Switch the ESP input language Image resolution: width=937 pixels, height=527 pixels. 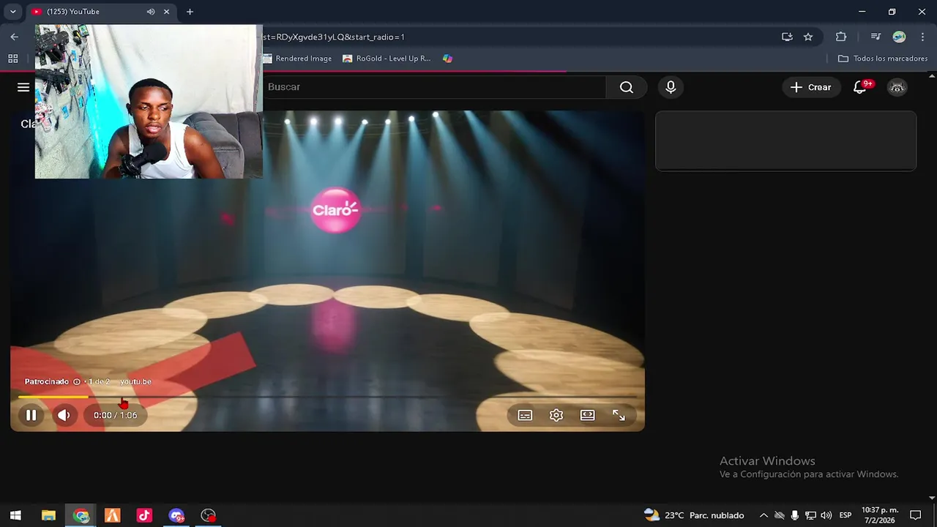tap(845, 515)
